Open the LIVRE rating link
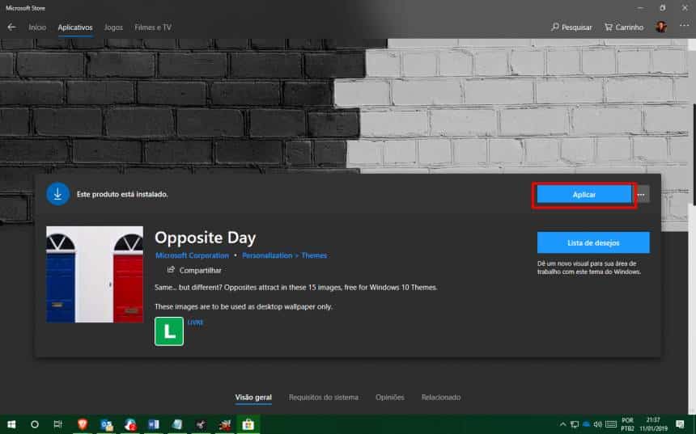This screenshot has height=434, width=696. (195, 322)
